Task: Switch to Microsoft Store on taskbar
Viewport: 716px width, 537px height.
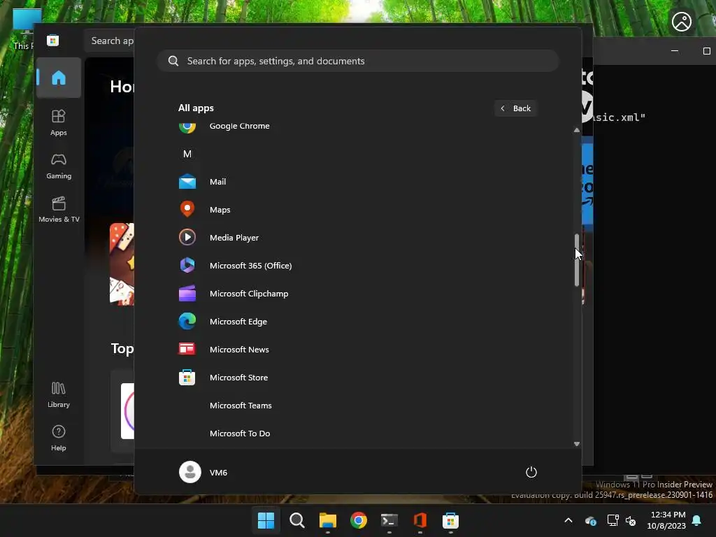Action: [451, 520]
